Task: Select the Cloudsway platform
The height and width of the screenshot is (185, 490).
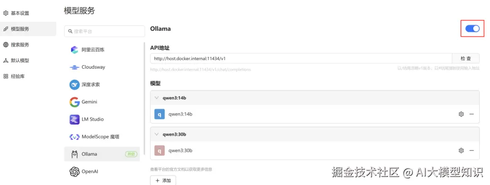Action: (102, 67)
